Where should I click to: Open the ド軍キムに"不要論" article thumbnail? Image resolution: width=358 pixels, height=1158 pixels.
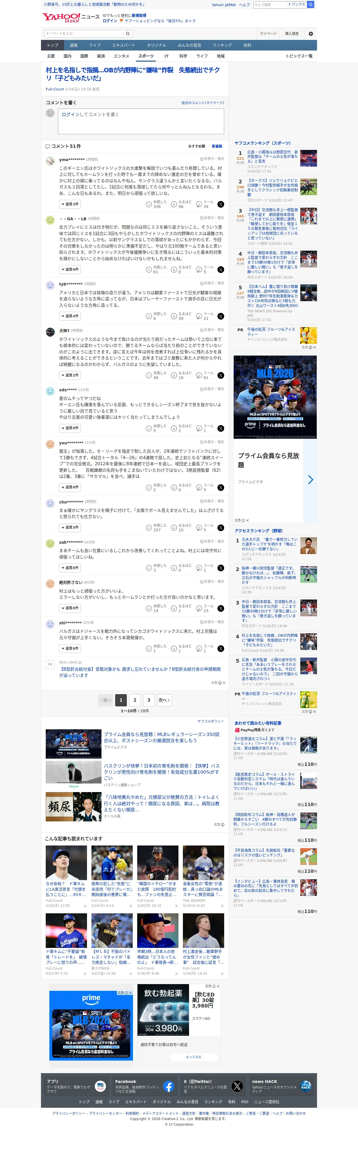coord(66,931)
